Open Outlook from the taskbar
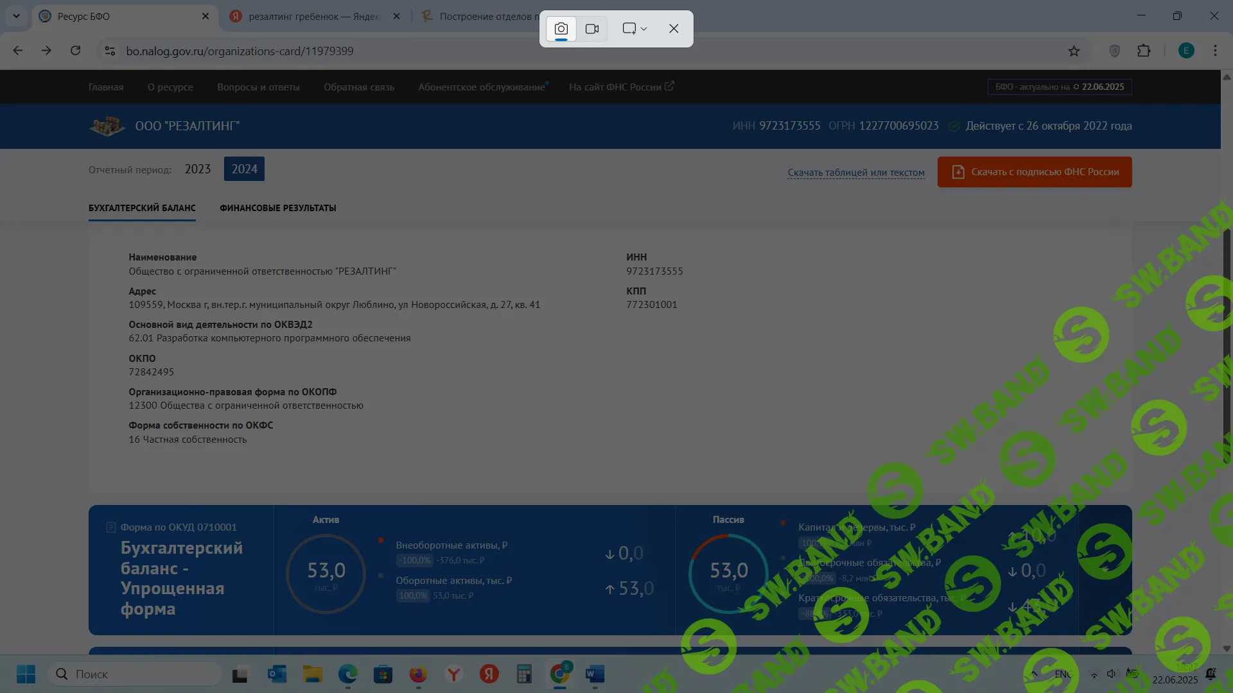 tap(277, 674)
